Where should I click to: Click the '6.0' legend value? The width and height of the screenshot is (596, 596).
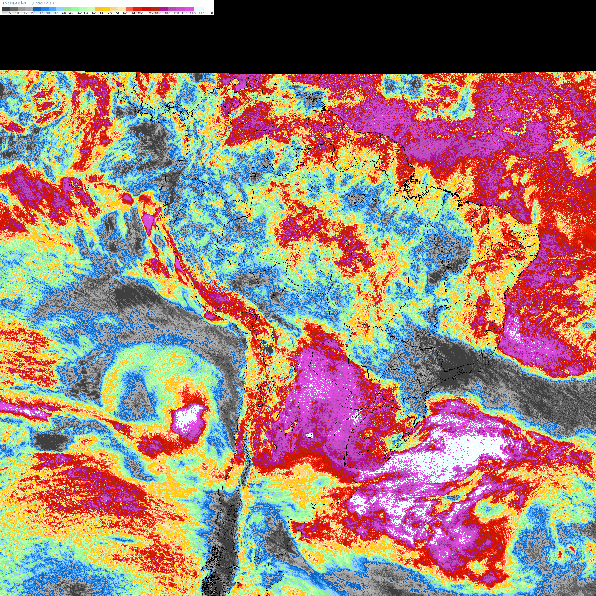(x=93, y=13)
